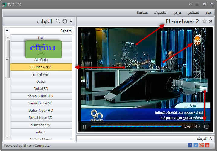Expand the chat panel with the double-chevron
217x151 pixels.
tap(211, 138)
